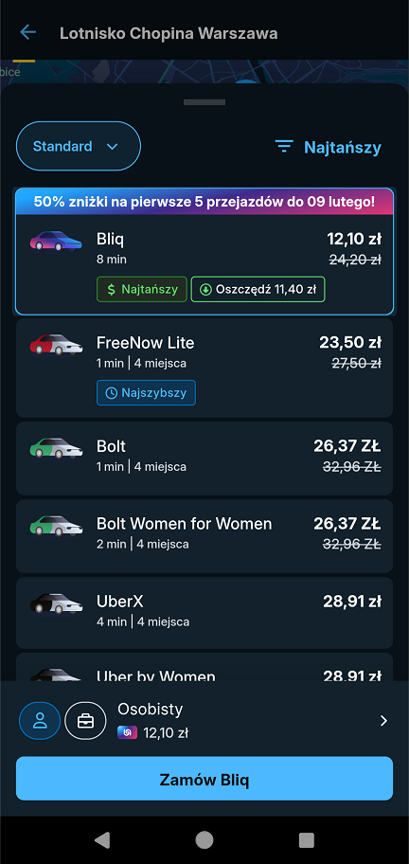Screen dimensions: 409x864
Task: Switch to the business briefcase profile
Action: tap(85, 720)
